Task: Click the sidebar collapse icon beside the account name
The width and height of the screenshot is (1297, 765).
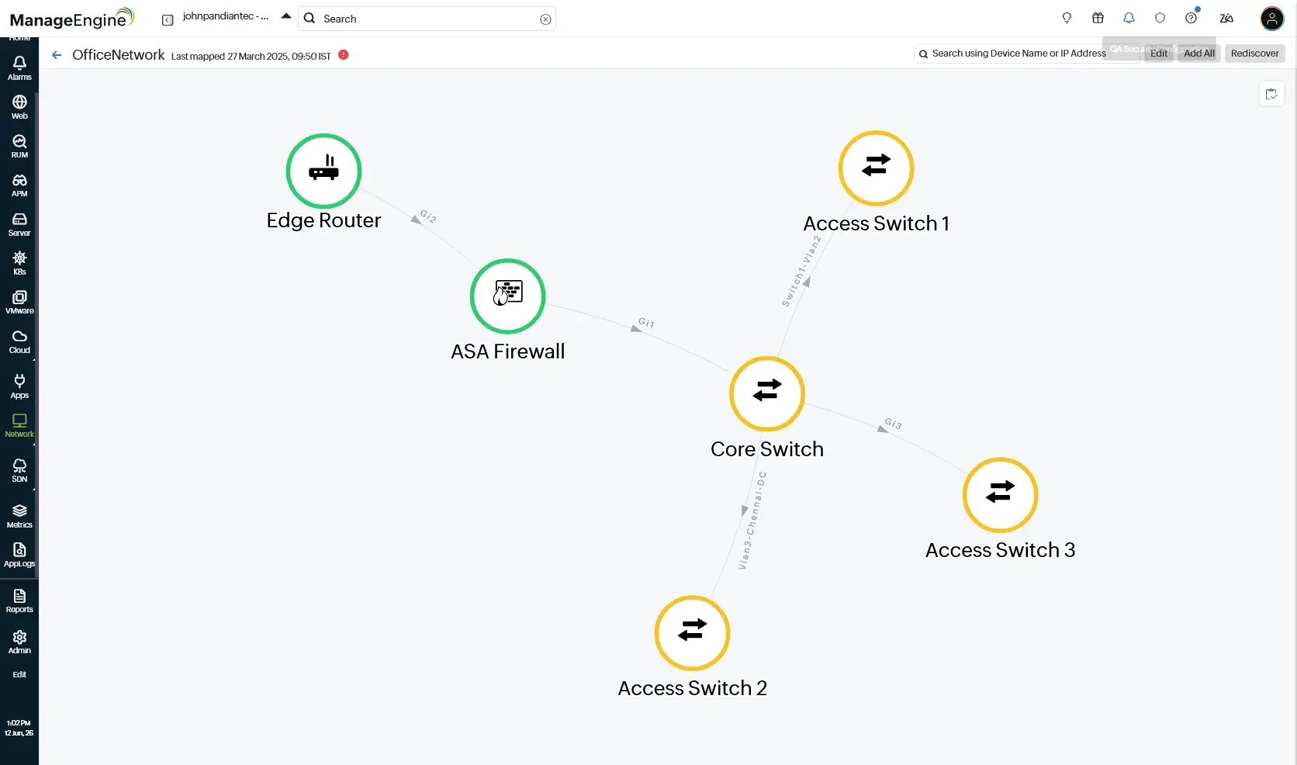Action: (168, 20)
